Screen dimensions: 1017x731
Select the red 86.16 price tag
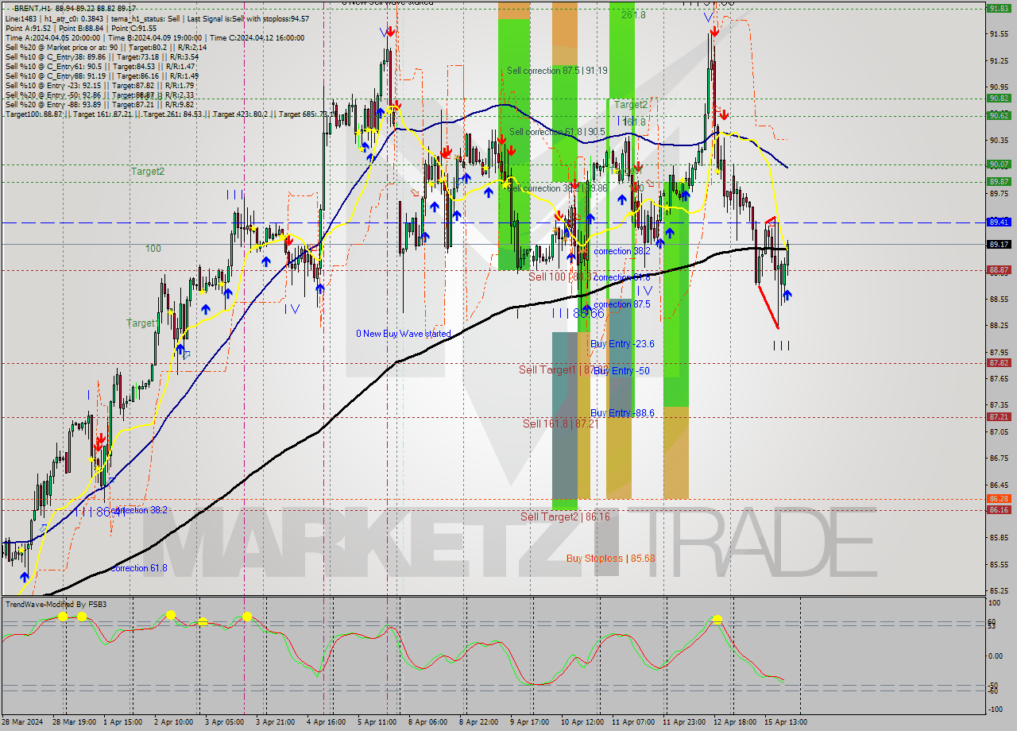click(x=998, y=509)
